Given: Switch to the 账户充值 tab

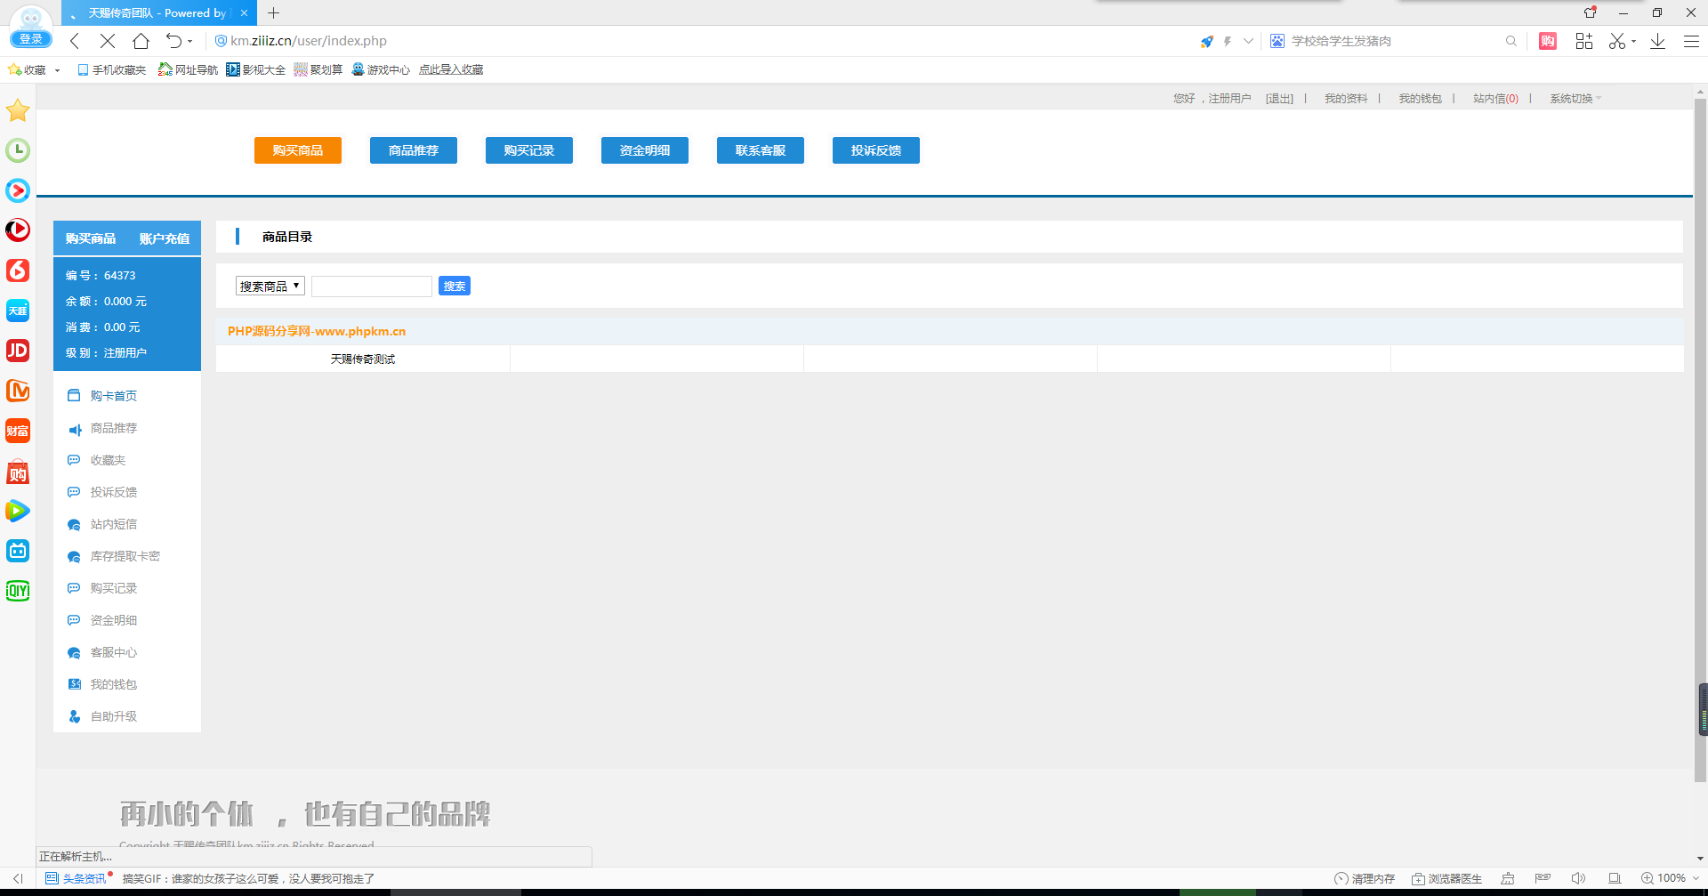Looking at the screenshot, I should point(164,238).
